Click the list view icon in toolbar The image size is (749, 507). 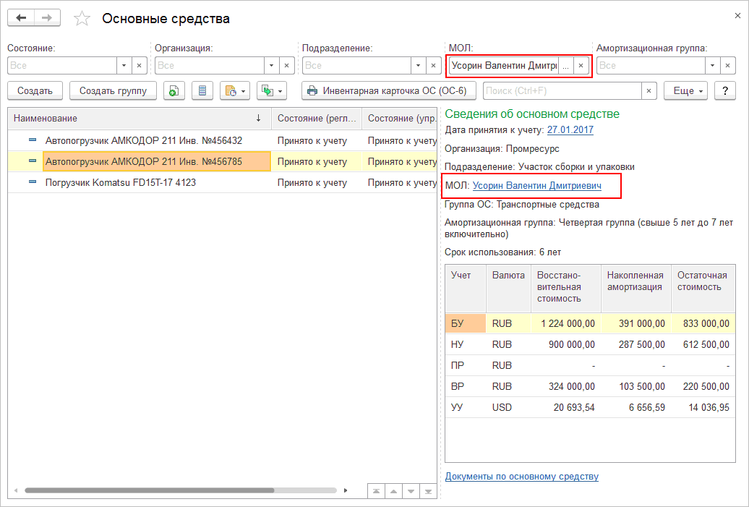click(x=202, y=91)
